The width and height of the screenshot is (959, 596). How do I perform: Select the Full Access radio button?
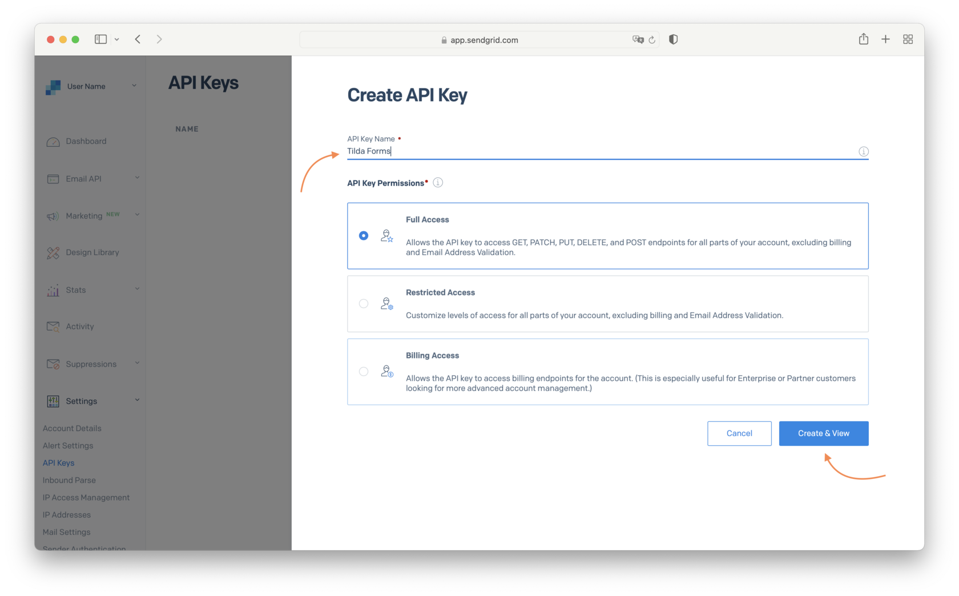[364, 236]
